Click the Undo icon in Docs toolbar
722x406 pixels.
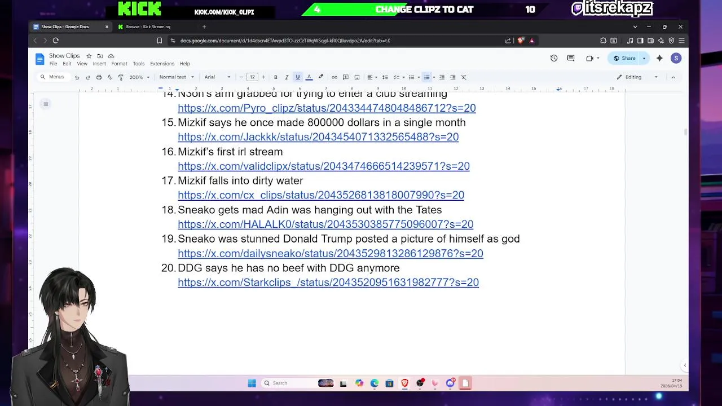[x=77, y=77]
